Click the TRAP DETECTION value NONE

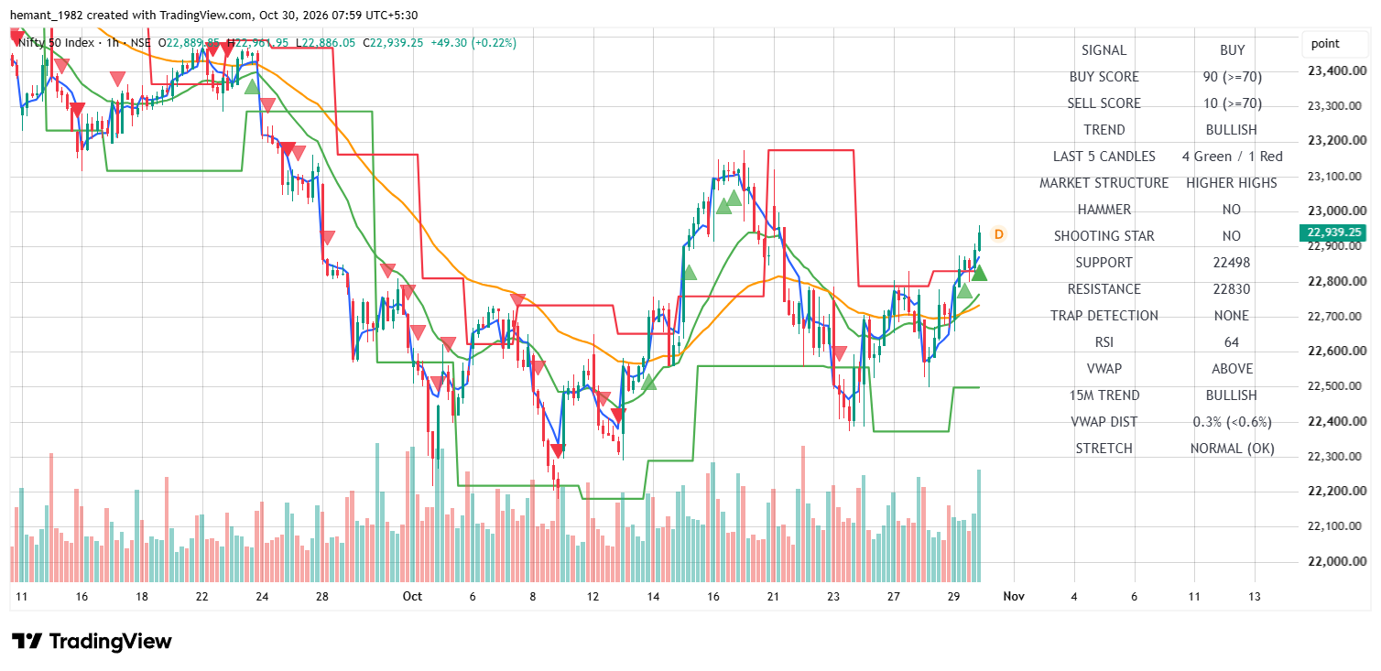pos(1232,316)
